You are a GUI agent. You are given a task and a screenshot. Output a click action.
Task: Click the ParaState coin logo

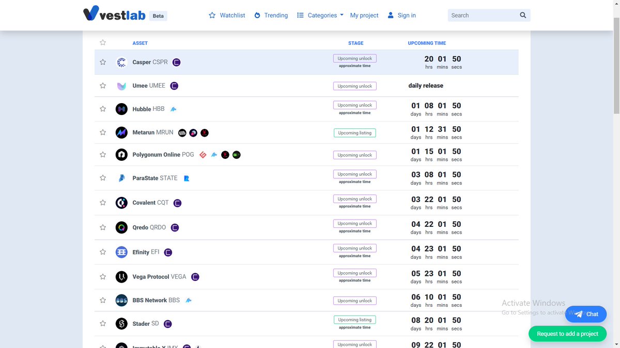(x=121, y=178)
